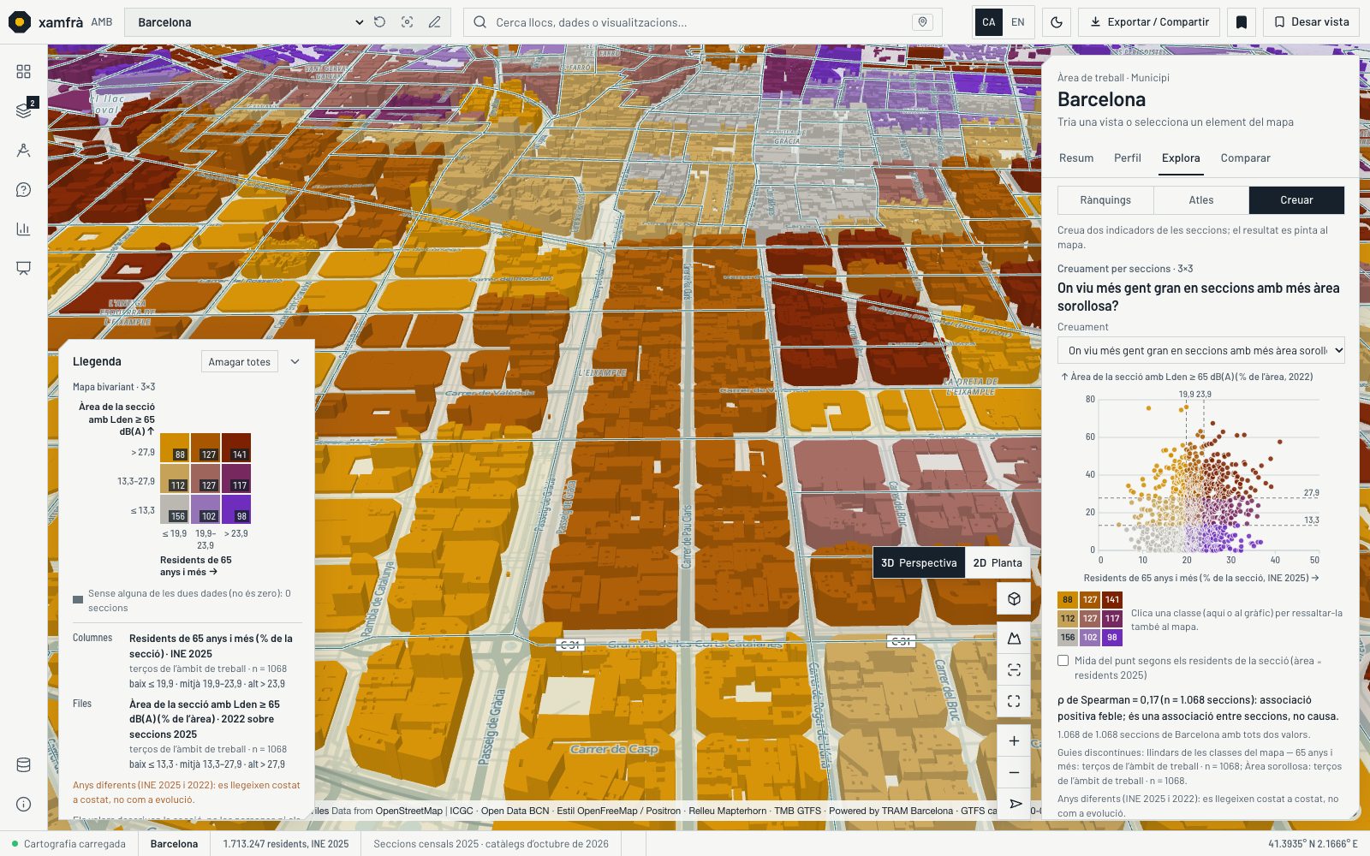This screenshot has width=1370, height=856.
Task: Click Exportar / Compartir button
Action: (1149, 22)
